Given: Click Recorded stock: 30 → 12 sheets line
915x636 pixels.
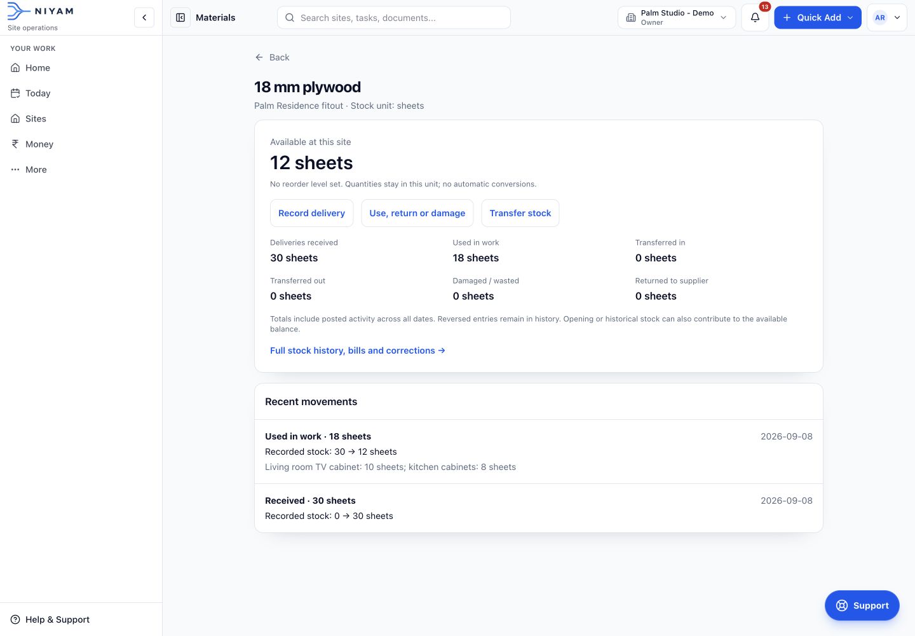Looking at the screenshot, I should click(x=331, y=452).
